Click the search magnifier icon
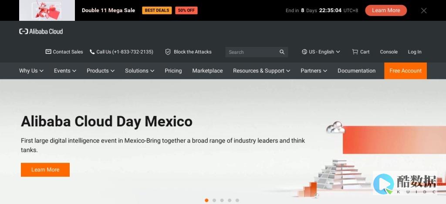This screenshot has width=446, height=204. pyautogui.click(x=282, y=52)
